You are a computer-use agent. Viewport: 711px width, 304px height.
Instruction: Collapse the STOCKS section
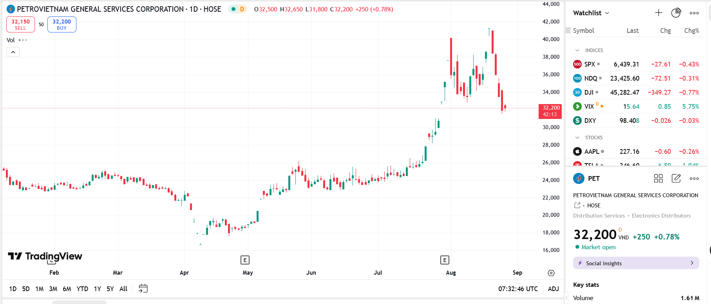577,138
